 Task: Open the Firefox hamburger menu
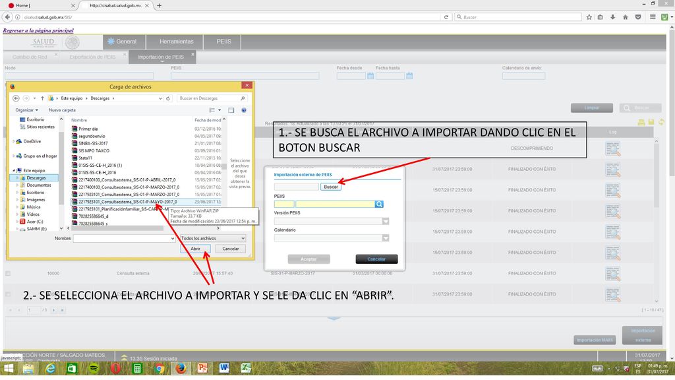tap(653, 17)
